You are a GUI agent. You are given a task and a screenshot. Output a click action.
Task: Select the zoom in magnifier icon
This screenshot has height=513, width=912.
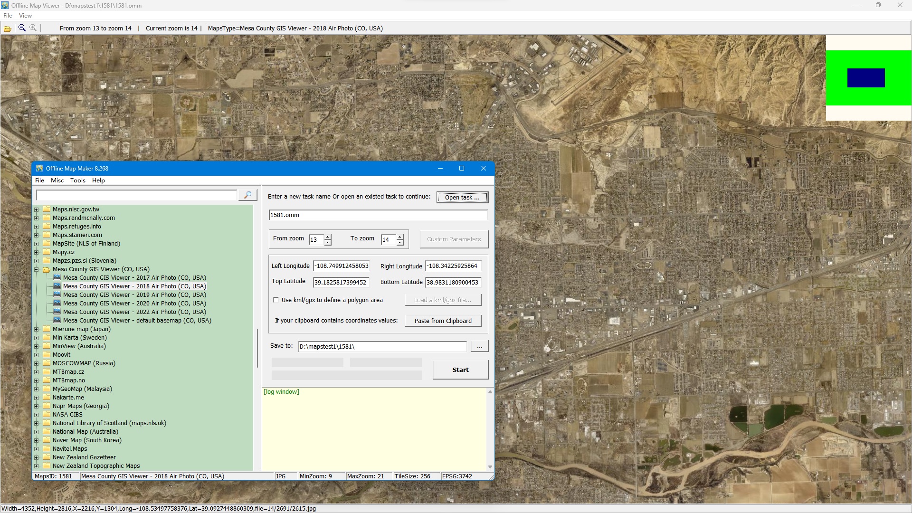tap(33, 28)
